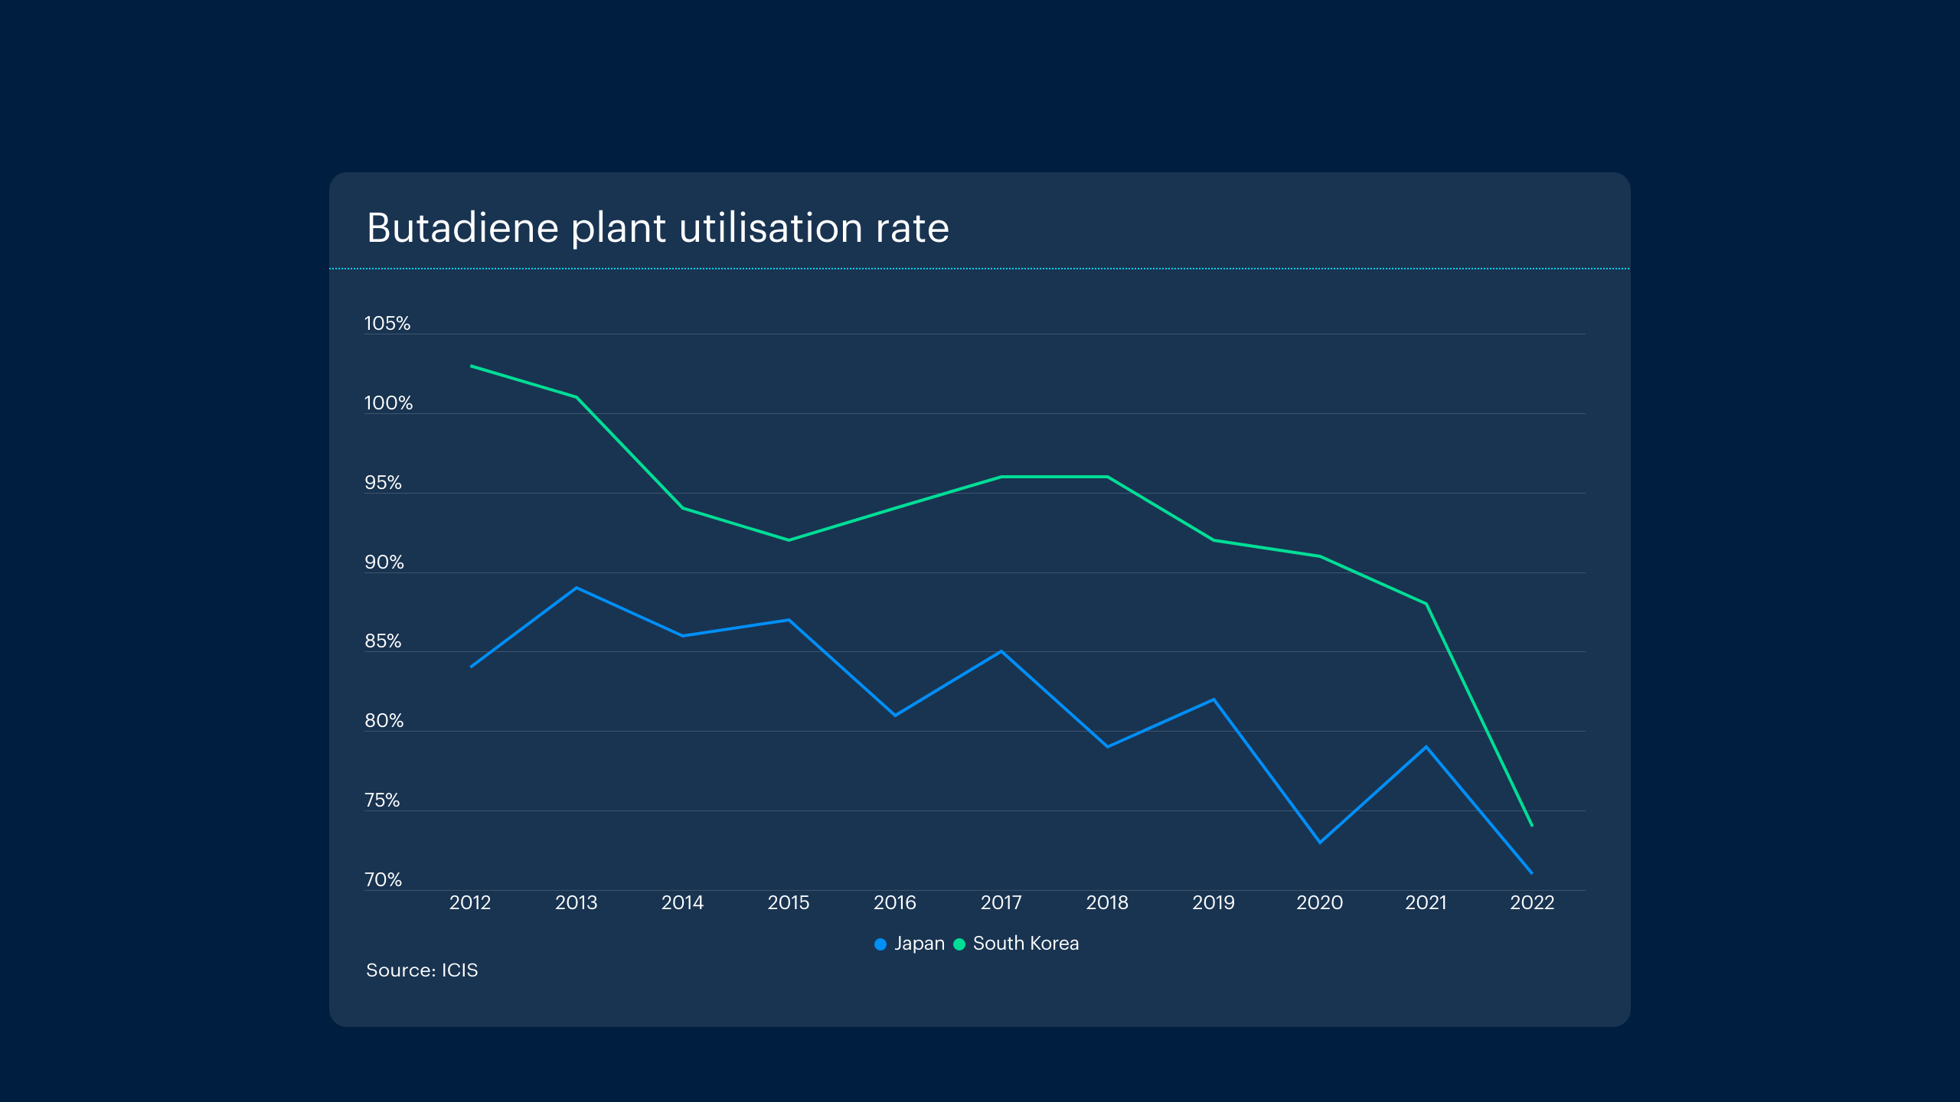Select the 2017 x-axis label
The image size is (1960, 1102).
(x=1001, y=903)
